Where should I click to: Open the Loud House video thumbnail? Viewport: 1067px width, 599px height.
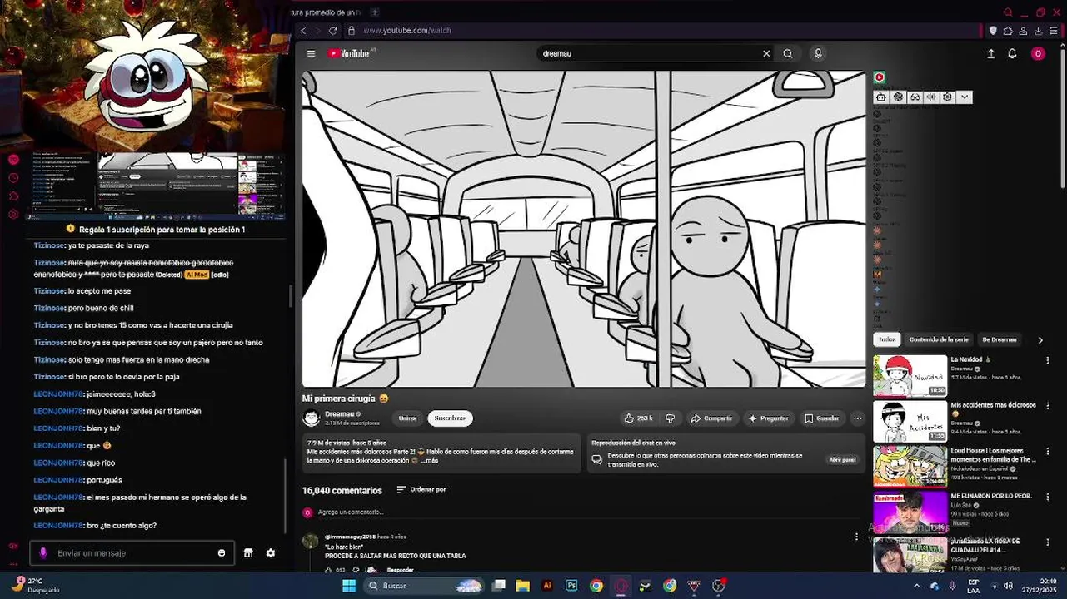pyautogui.click(x=910, y=466)
